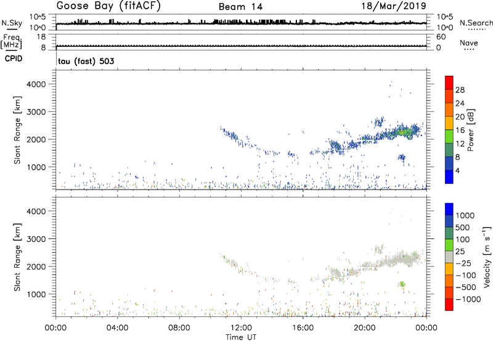Pick the bright blue bottom segment of the power colorbar

[x=449, y=177]
